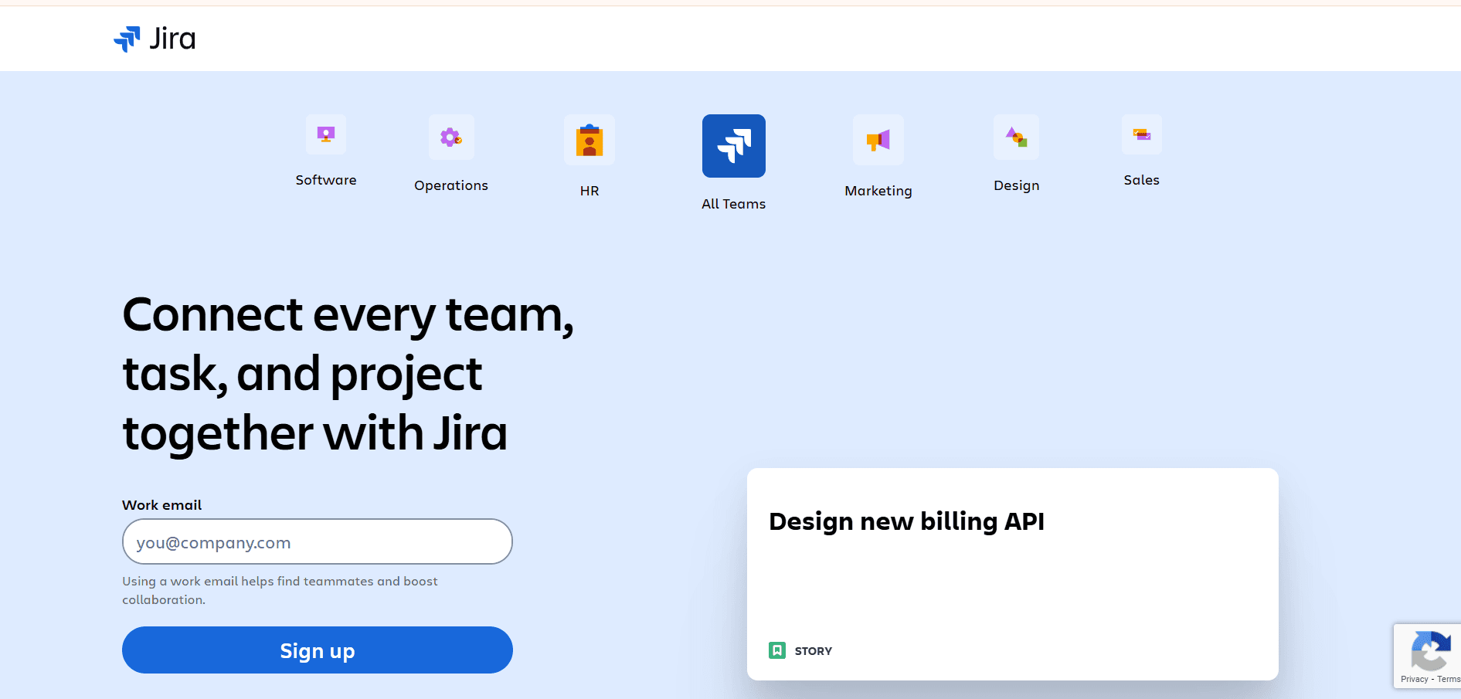The image size is (1461, 699).
Task: Open the HR team category
Action: point(589,141)
